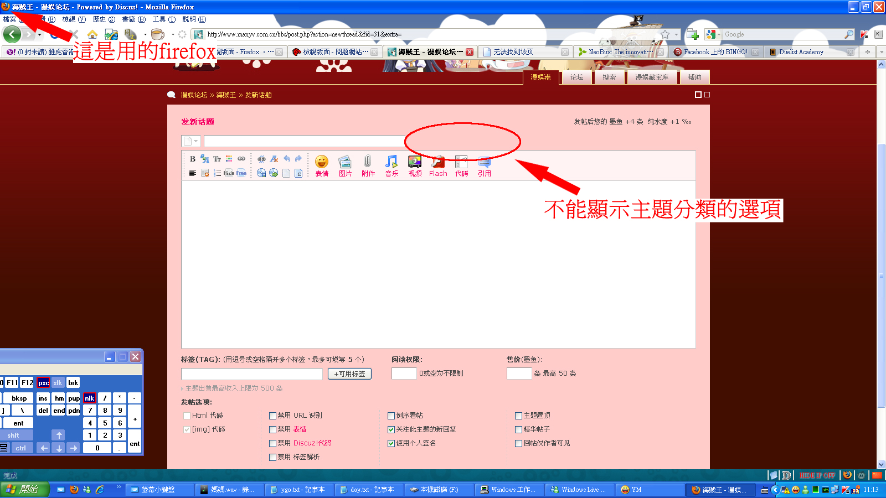Check the 倒序看帖 checkbox
This screenshot has height=498, width=886.
coord(391,416)
